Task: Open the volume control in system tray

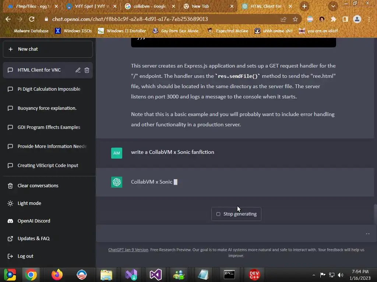Action: [x=341, y=275]
